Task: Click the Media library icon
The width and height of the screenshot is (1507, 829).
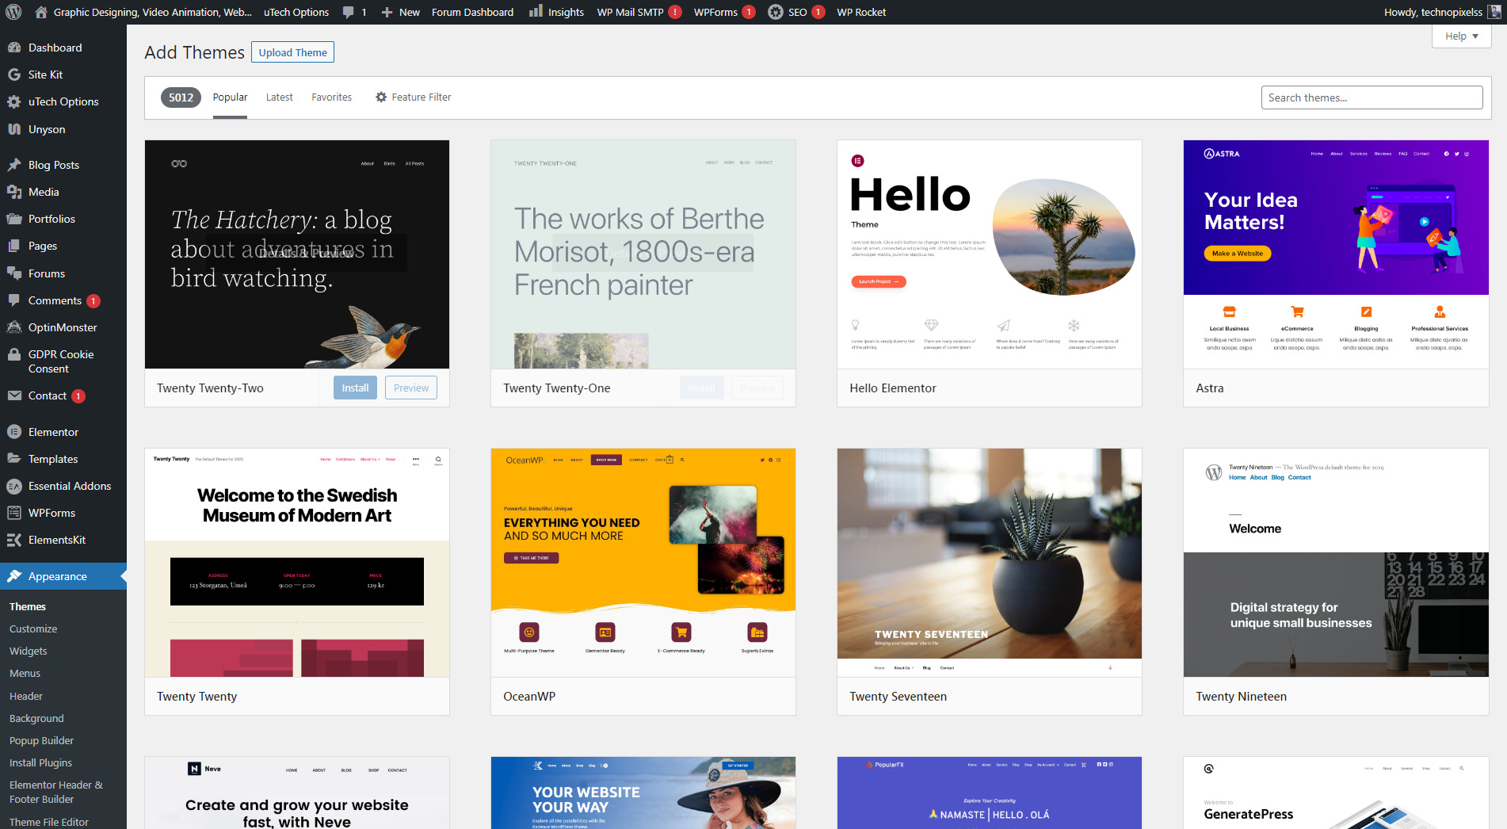Action: click(14, 192)
